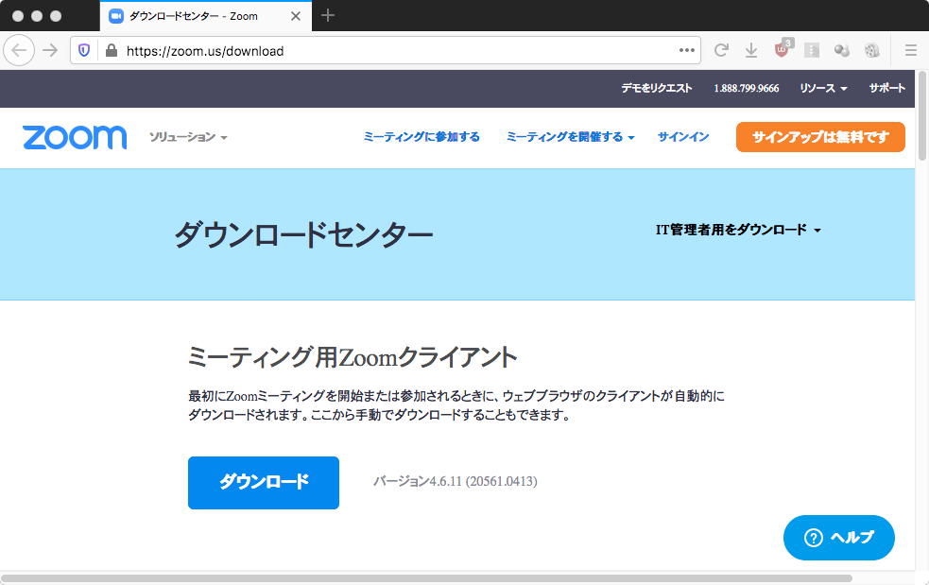Click the orange サインアップは無料です button
929x585 pixels.
[820, 137]
